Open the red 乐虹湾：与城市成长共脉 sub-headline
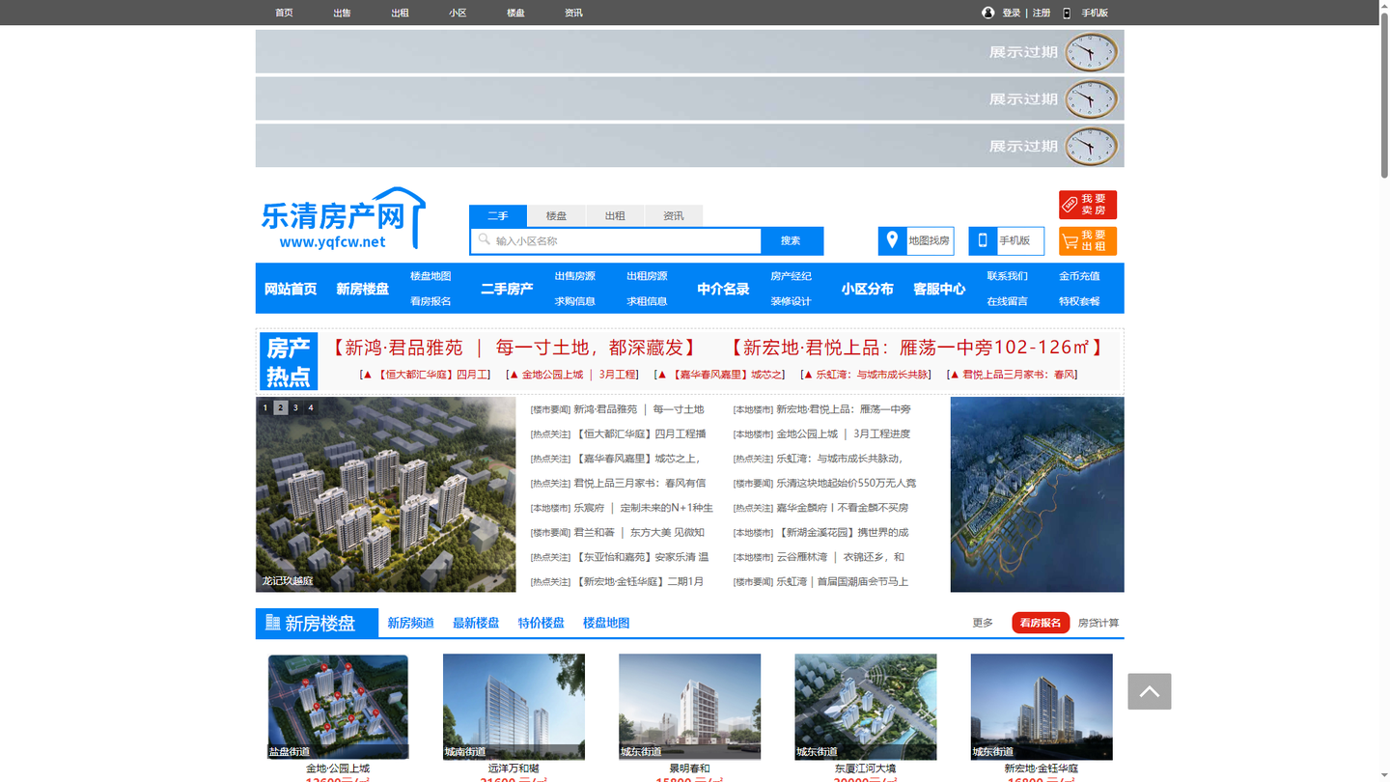 coord(867,375)
